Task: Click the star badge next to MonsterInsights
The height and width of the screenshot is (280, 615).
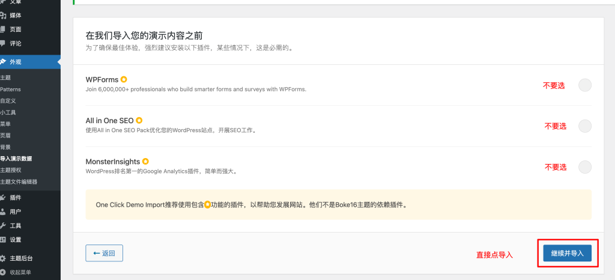Action: click(x=145, y=161)
